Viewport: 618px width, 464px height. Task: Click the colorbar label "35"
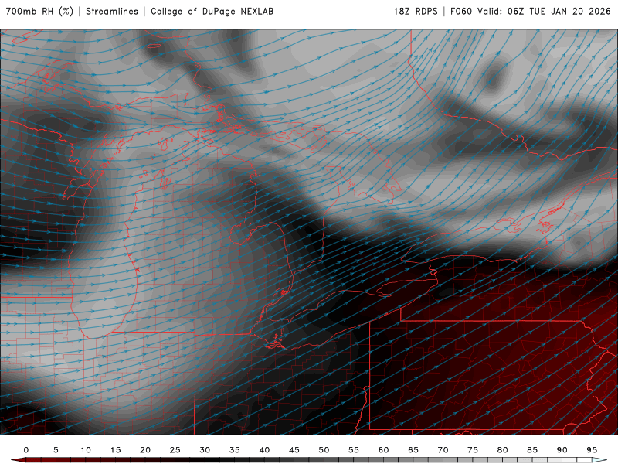coord(235,450)
